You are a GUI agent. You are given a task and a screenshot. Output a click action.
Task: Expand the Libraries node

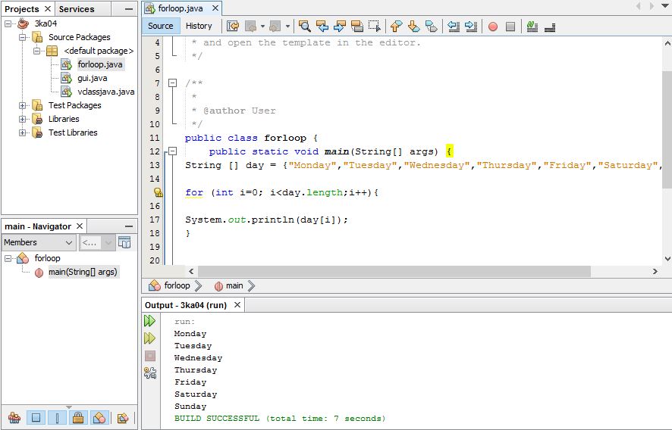click(x=22, y=119)
